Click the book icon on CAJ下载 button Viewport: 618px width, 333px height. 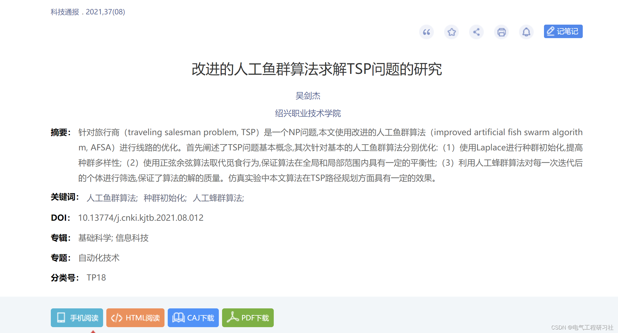pyautogui.click(x=178, y=318)
